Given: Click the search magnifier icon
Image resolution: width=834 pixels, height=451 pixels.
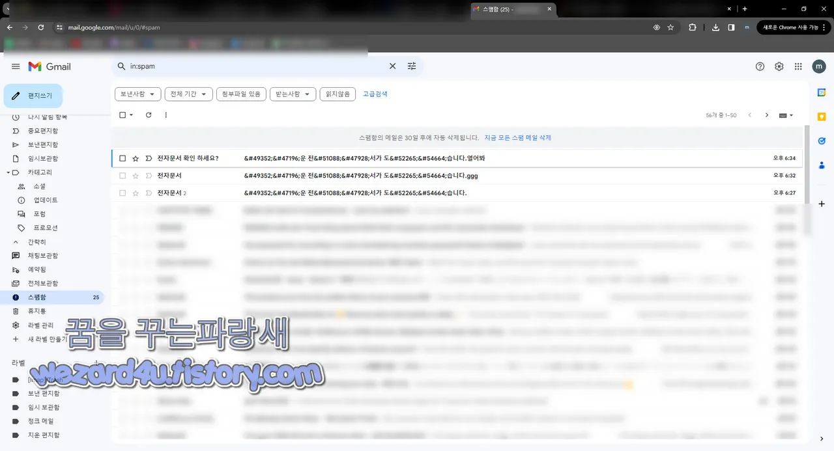Looking at the screenshot, I should [x=121, y=66].
